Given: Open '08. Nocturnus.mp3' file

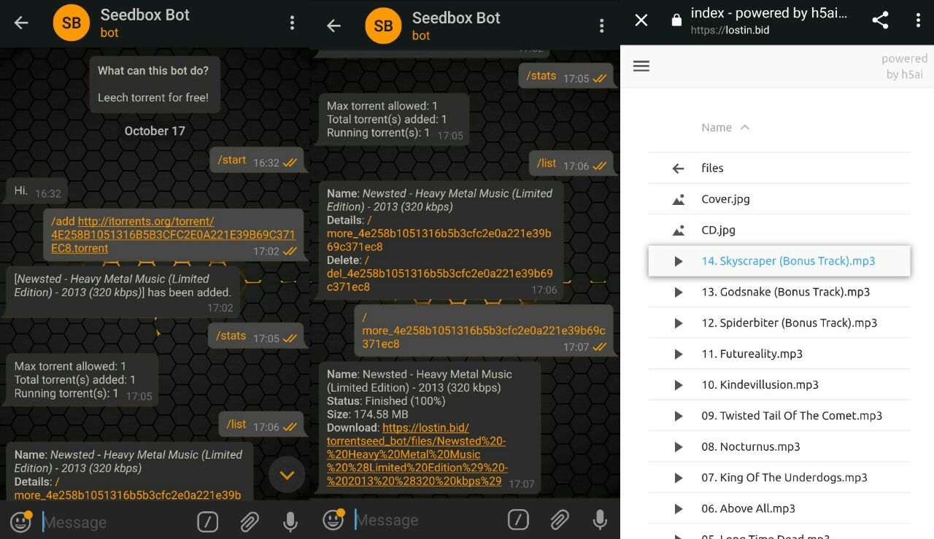Looking at the screenshot, I should pyautogui.click(x=779, y=447).
